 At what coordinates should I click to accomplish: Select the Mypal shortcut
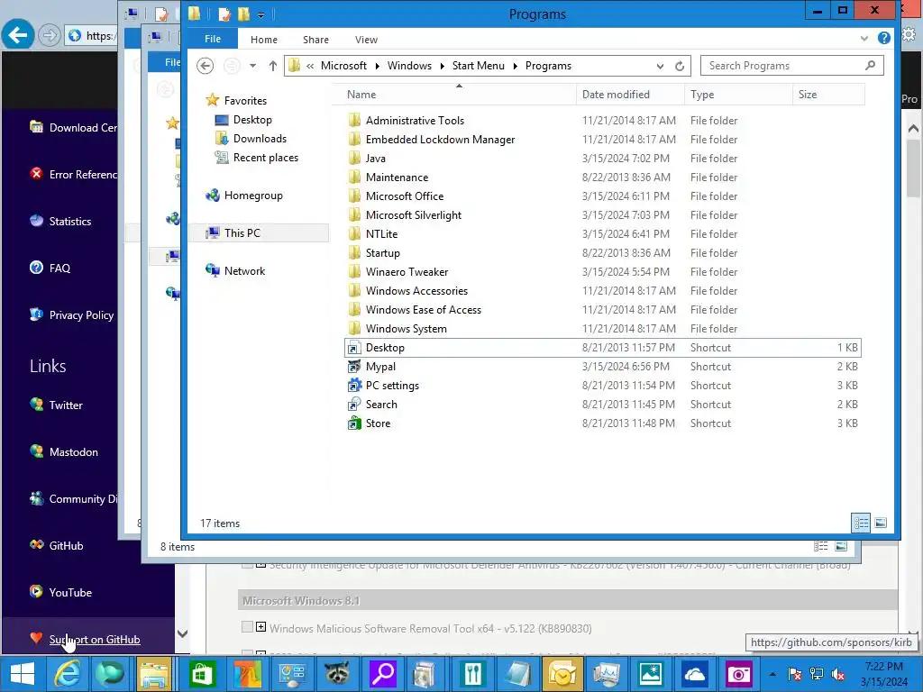point(380,367)
